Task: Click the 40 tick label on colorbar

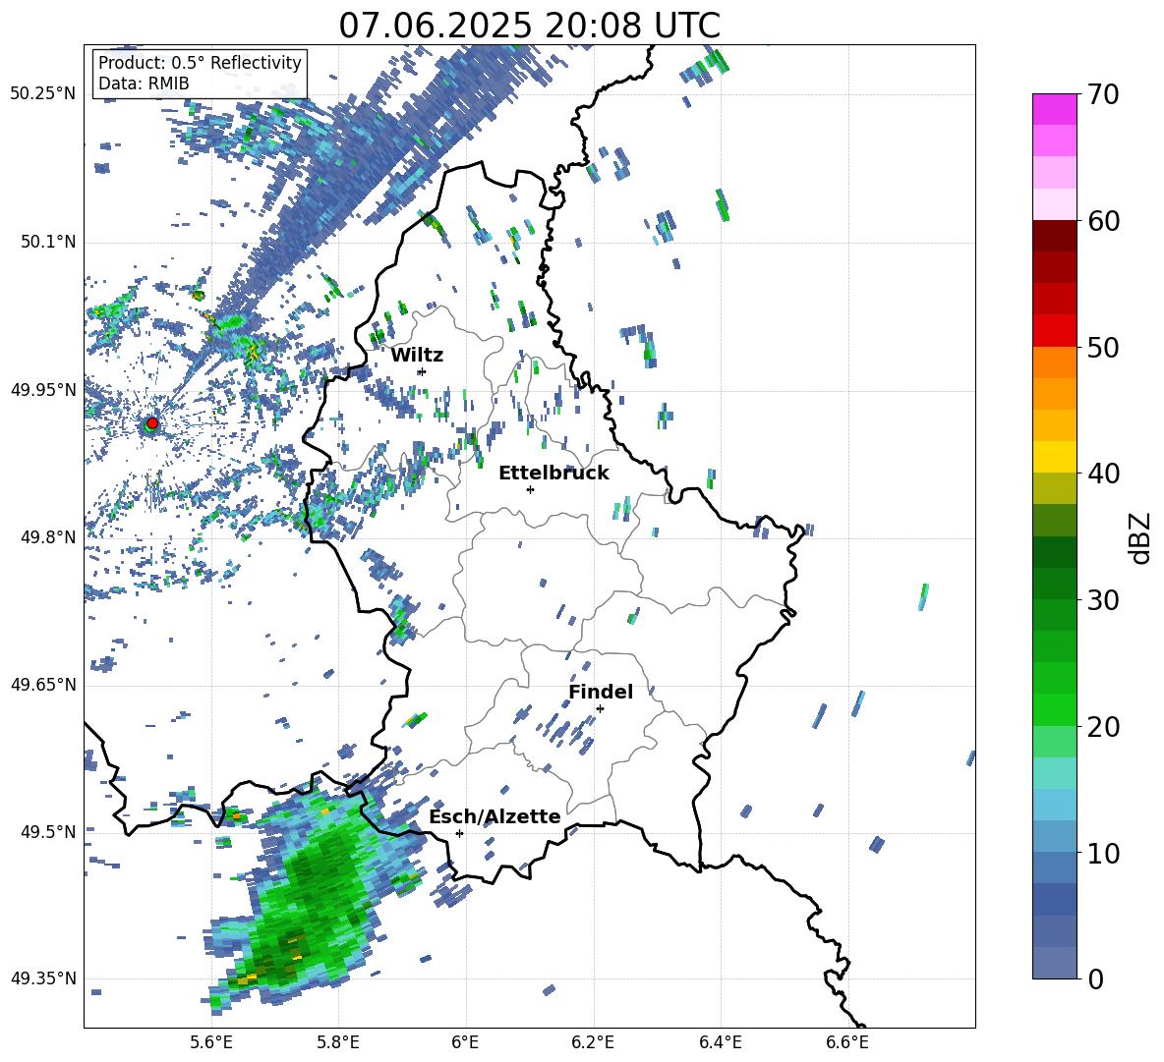Action: point(1103,474)
